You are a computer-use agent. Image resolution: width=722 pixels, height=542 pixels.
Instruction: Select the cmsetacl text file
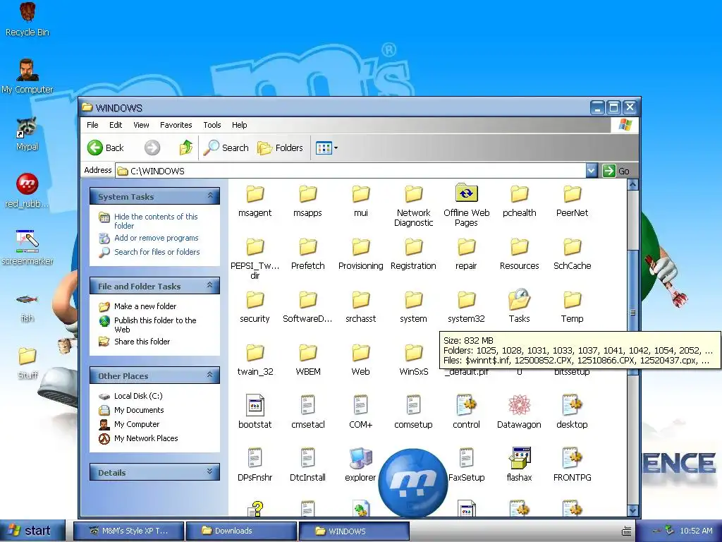pos(307,412)
